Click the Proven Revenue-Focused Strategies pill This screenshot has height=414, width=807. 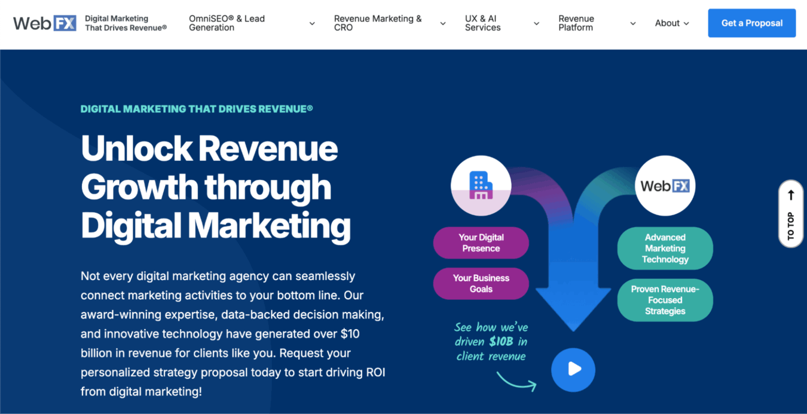665,300
